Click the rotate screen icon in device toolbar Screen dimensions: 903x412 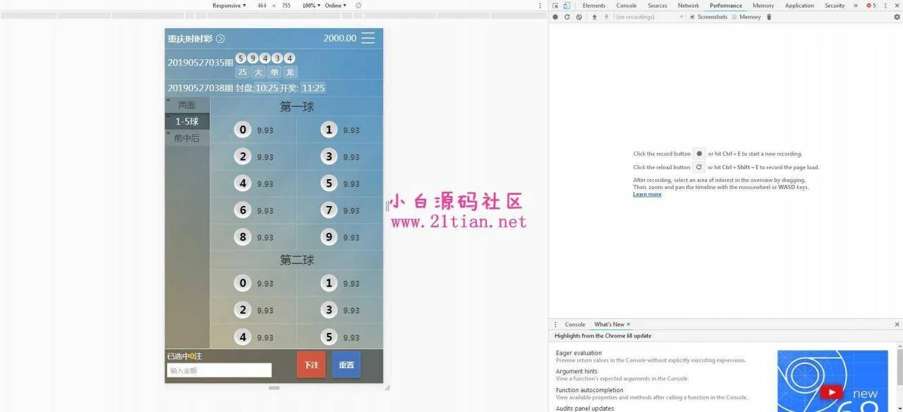358,6
